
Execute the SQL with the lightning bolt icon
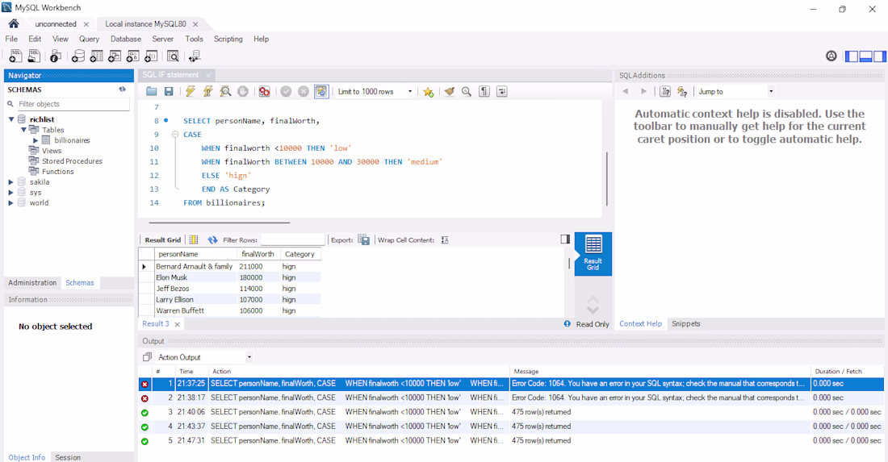pos(191,91)
